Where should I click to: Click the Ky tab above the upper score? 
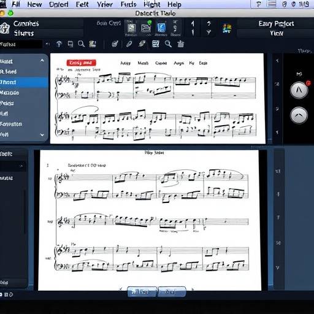tap(191, 63)
